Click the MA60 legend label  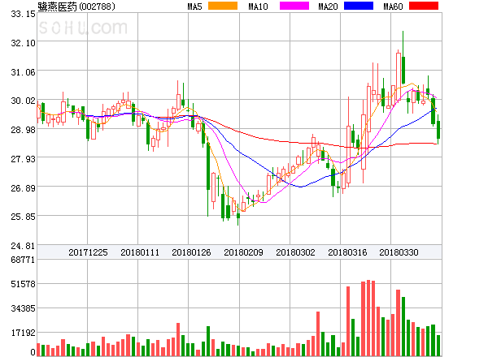tap(393, 6)
